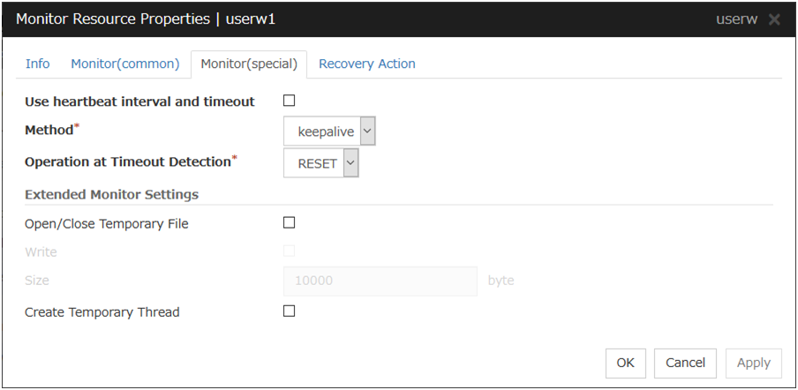Viewport: 798px width, 390px height.
Task: Select the Monitor(special) tab
Action: click(249, 64)
